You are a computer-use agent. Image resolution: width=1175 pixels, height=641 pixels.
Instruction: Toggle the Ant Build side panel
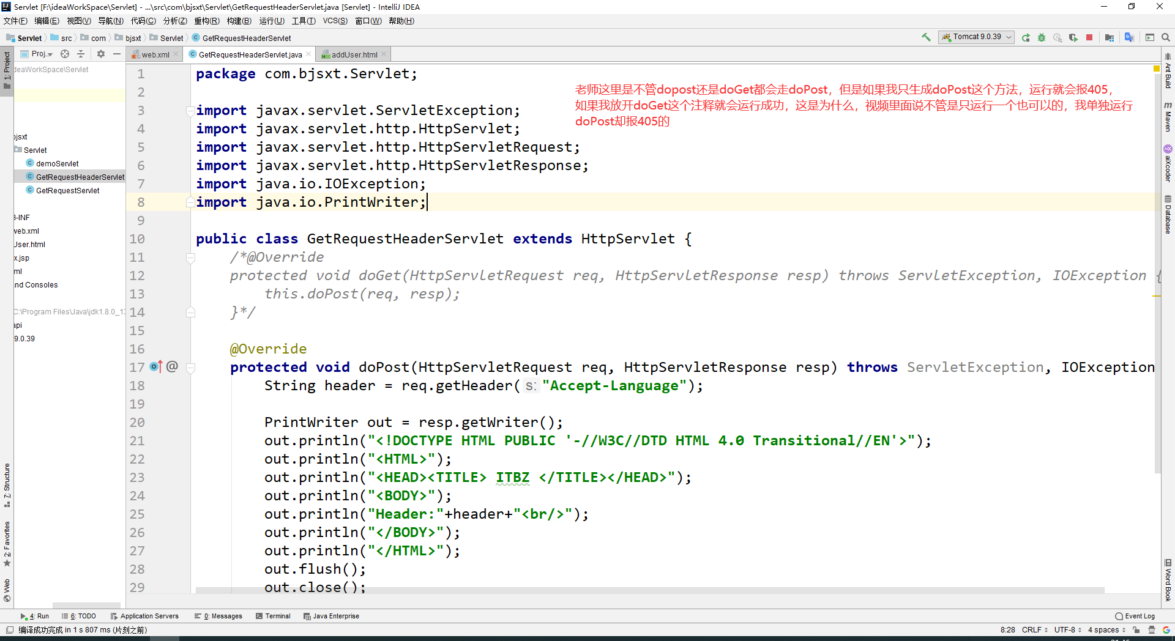[x=1168, y=70]
